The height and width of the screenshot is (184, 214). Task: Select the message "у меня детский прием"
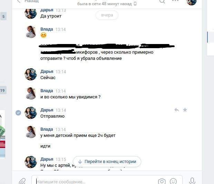tap(78, 136)
